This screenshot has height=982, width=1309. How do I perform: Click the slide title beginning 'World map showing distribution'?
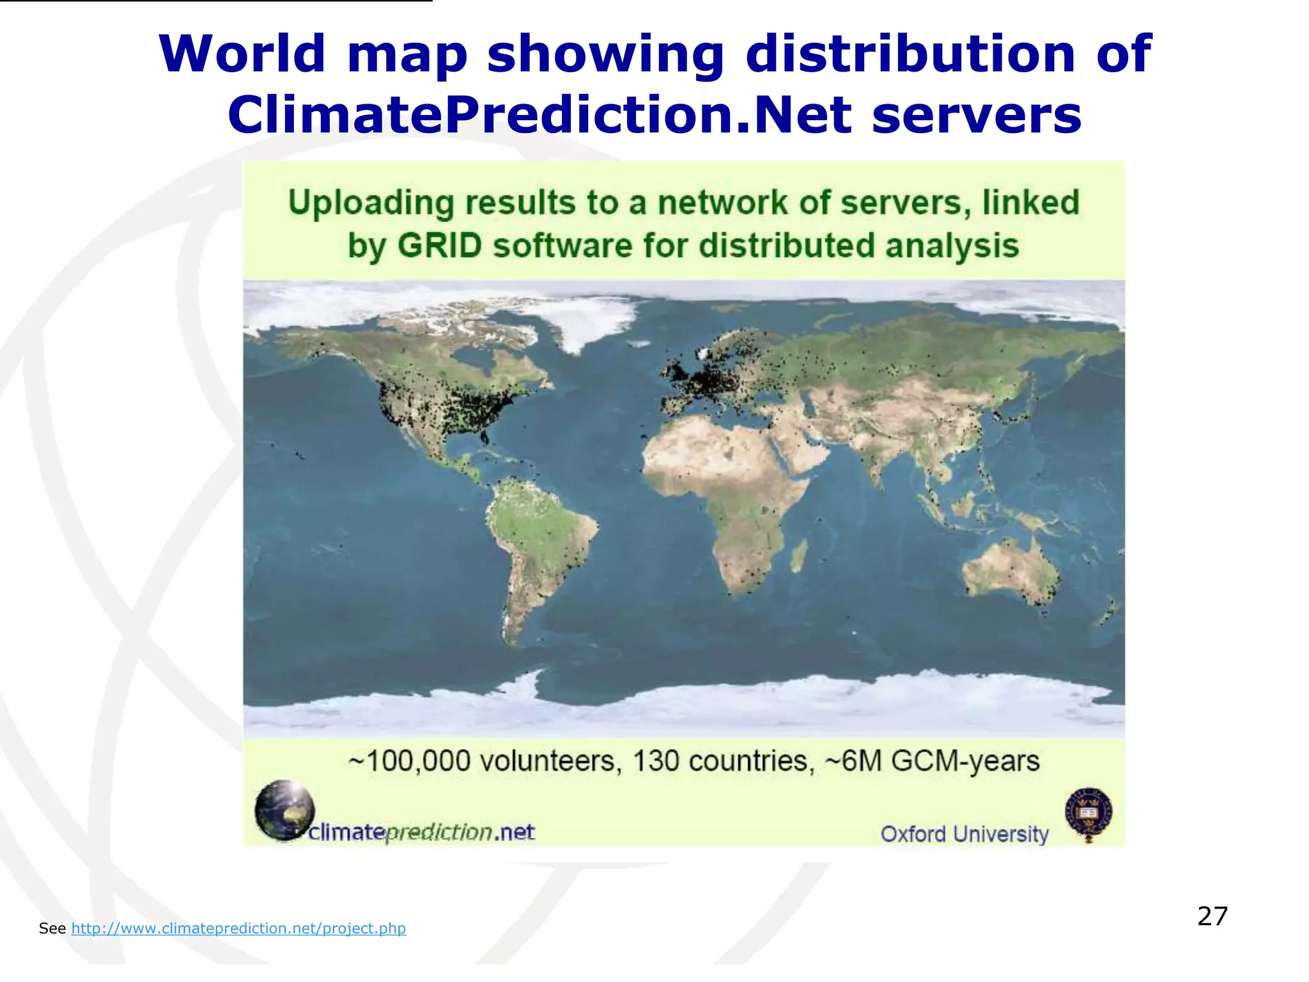(655, 84)
